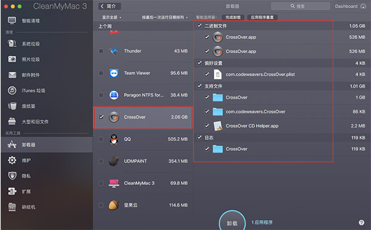Click Paragon NTFS app icon
Viewport: 371px width, 230px height.
coord(114,95)
